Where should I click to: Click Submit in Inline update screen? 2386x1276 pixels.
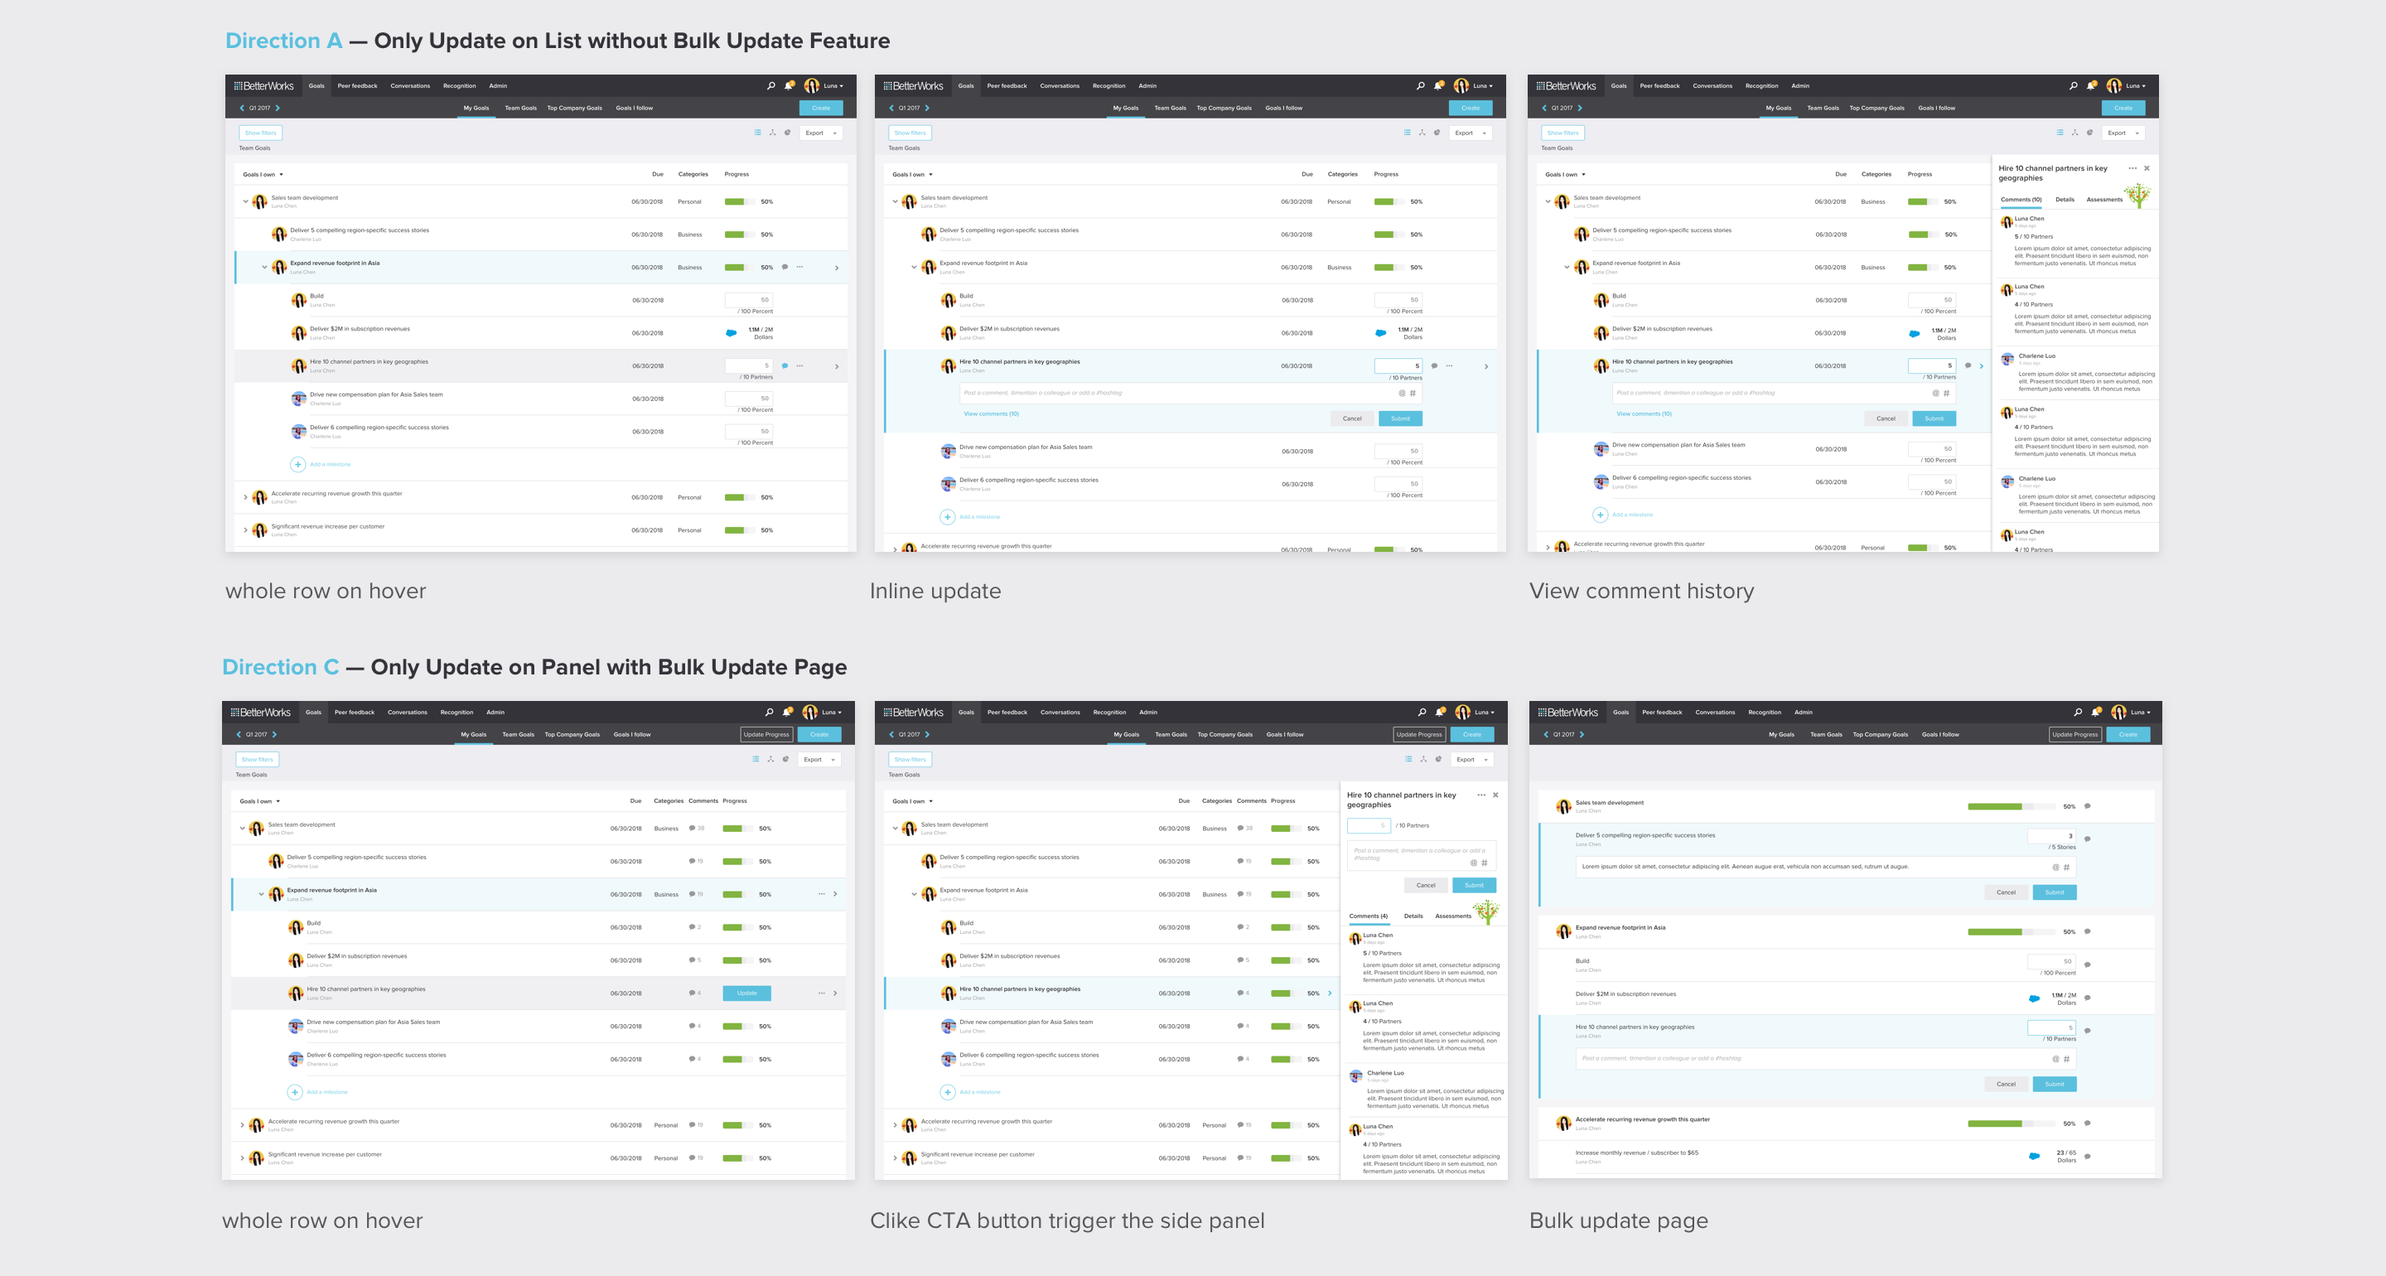(x=1399, y=419)
